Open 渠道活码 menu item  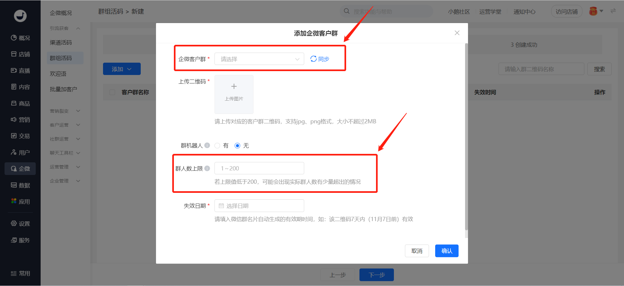point(61,43)
